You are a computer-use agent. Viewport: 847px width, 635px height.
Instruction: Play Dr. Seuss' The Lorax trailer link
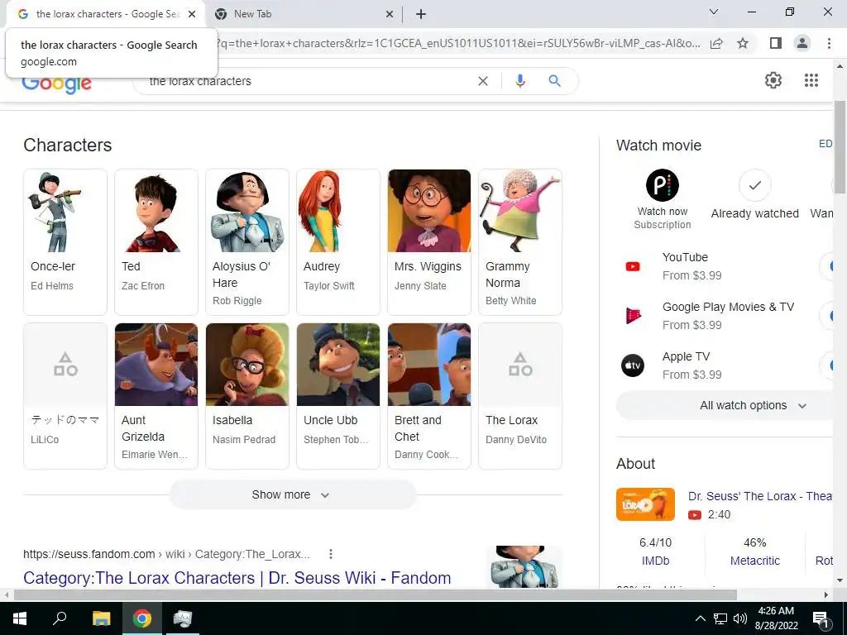pos(760,496)
